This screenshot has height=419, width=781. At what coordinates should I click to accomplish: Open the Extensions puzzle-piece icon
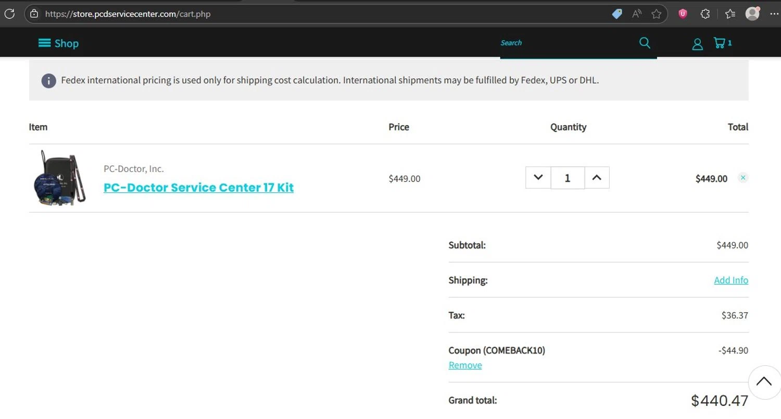click(x=706, y=14)
